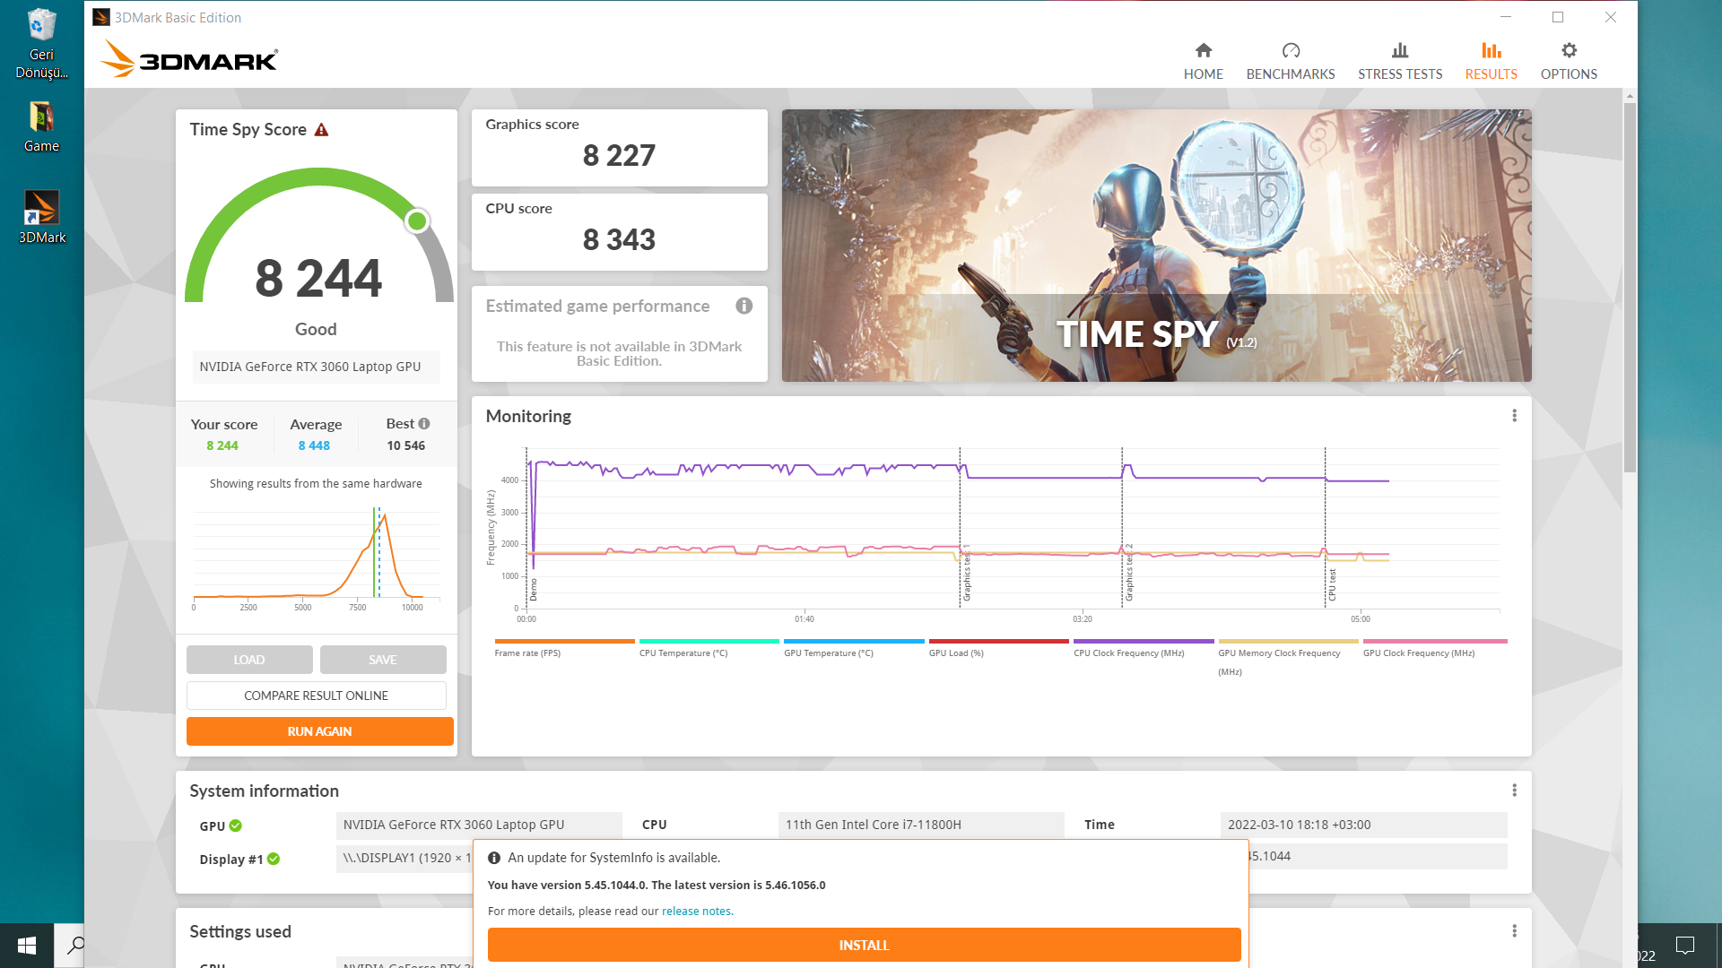Click the Display #1 green checkmark
The image size is (1722, 968).
tap(274, 859)
